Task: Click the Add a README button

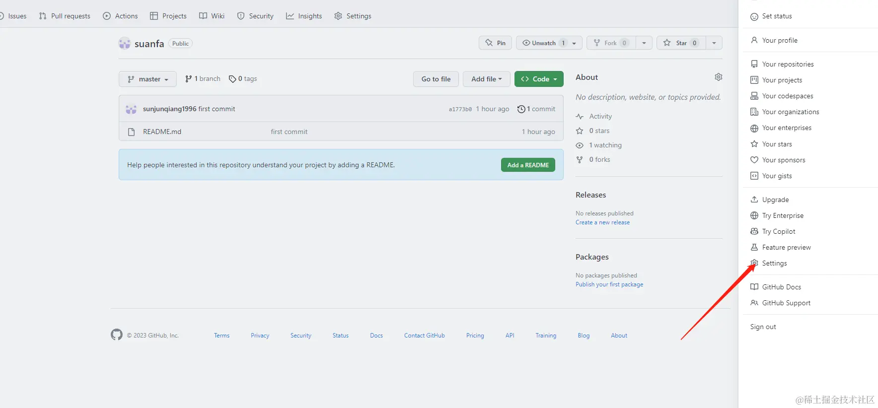Action: click(x=528, y=165)
